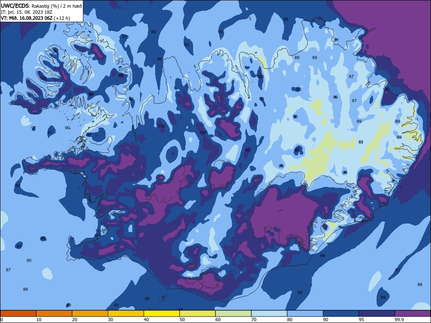431x323 pixels.
Task: Click the 'VT: Mið. 16.08.2023 06Z (+12 h)' line
Action: 35,18
